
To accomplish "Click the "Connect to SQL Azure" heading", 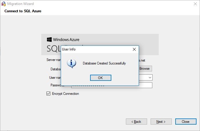I will point(23,11).
